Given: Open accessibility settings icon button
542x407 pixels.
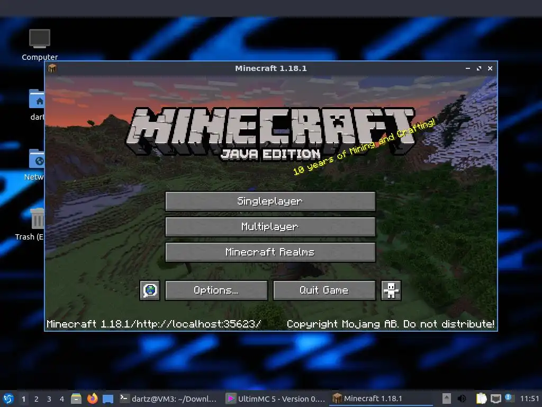Looking at the screenshot, I should [x=391, y=290].
